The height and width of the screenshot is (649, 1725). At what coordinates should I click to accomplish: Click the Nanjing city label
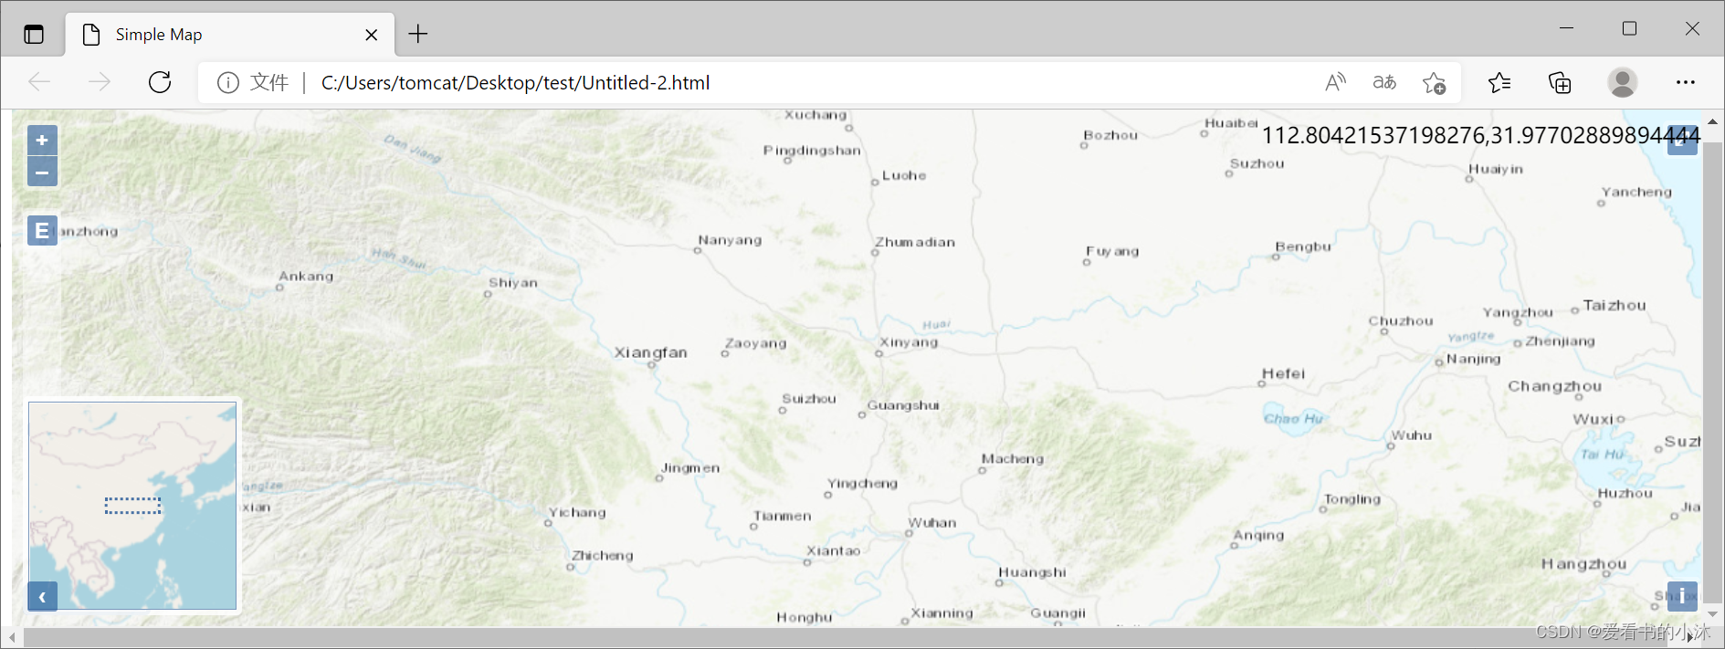1473,359
